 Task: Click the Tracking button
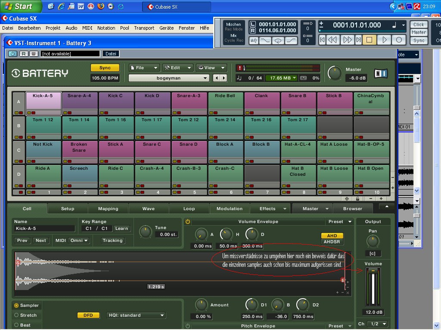(112, 241)
